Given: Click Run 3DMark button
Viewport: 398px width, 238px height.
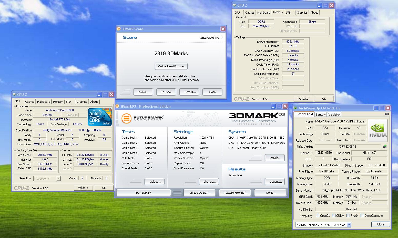Looking at the screenshot, I should [144, 193].
